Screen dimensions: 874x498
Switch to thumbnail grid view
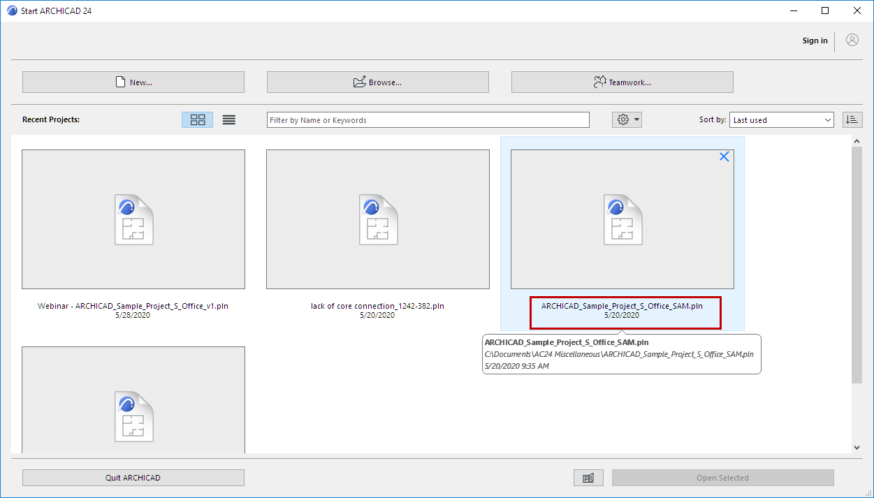[x=198, y=119]
